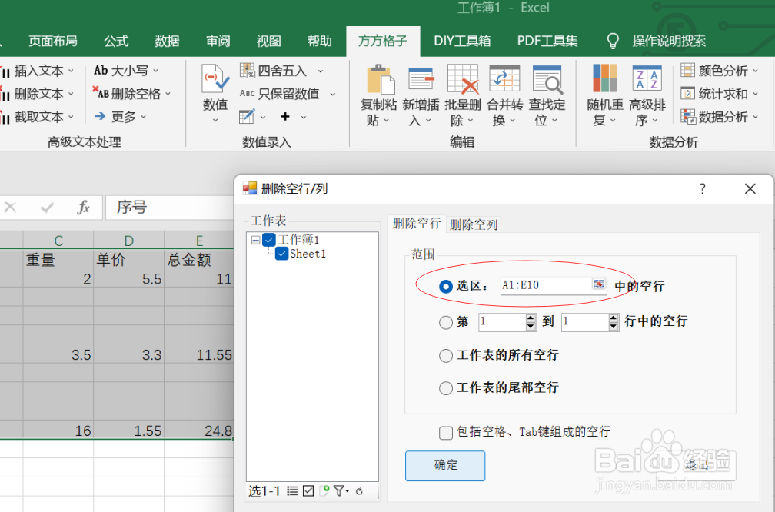Open the 数值 tool in the ribbon
This screenshot has width=775, height=512.
215,94
